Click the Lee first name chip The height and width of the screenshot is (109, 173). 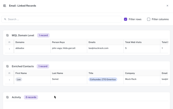pos(19,79)
